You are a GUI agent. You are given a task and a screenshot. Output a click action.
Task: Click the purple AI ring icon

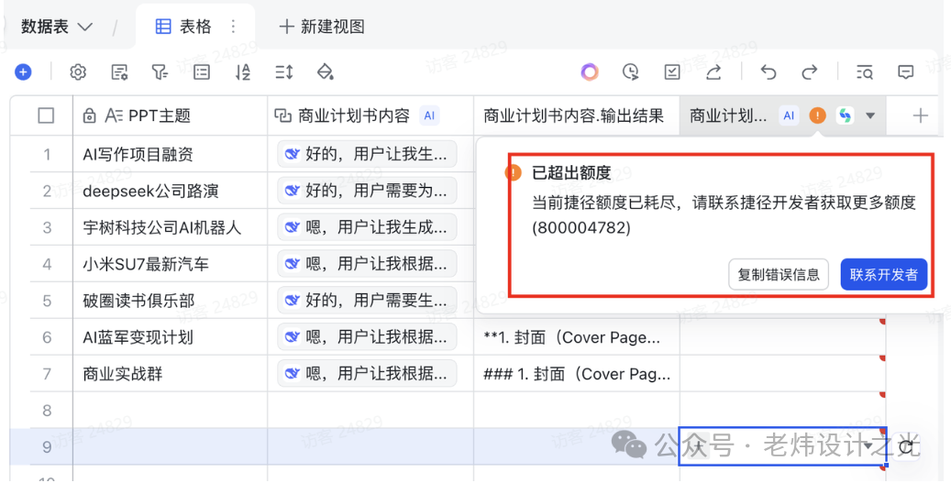click(590, 72)
